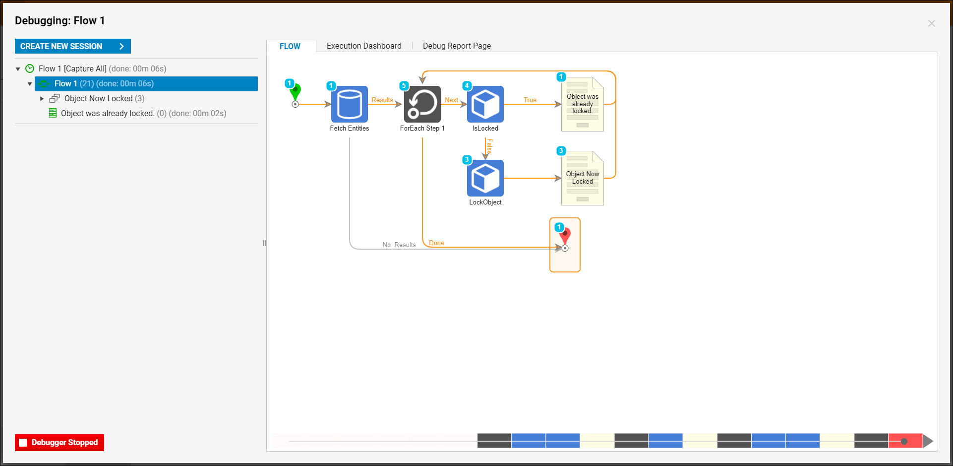Click the 'Fetch Entities' step caption
Image resolution: width=953 pixels, height=466 pixels.
point(350,128)
